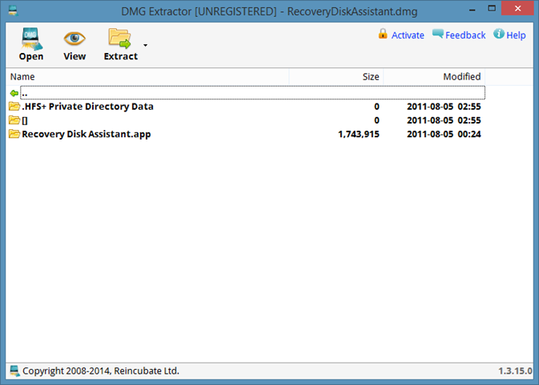Expand the Extract dropdown arrow
Viewport: 539px width, 385px height.
(145, 45)
